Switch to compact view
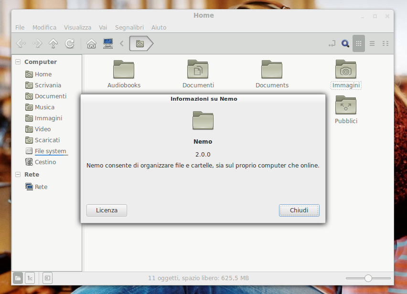Image resolution: width=407 pixels, height=294 pixels. coord(386,43)
